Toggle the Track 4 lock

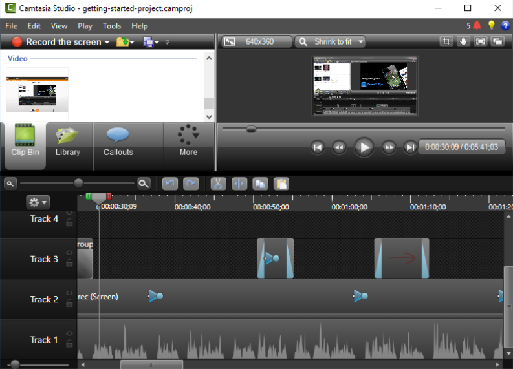69,223
